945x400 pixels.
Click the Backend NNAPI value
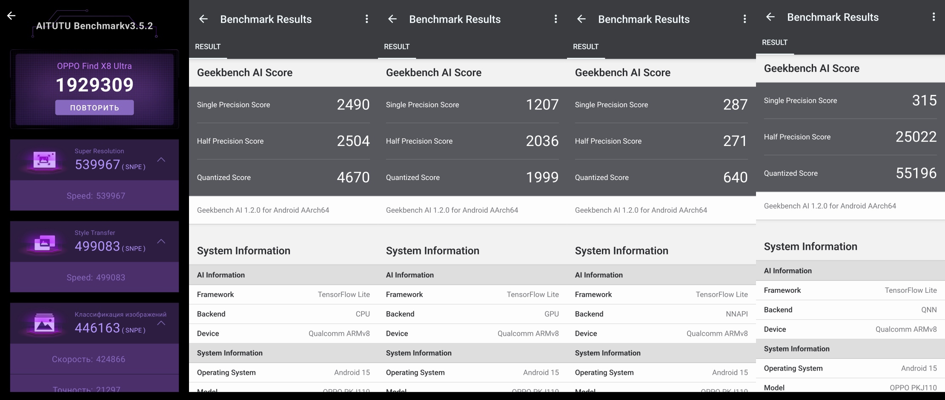tap(737, 314)
